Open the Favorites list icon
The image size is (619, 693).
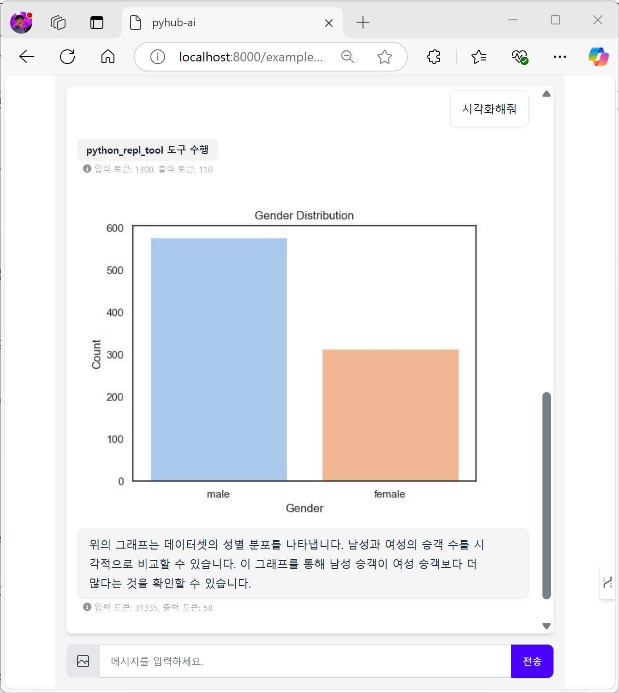(x=479, y=57)
